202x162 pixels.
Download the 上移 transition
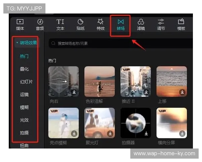coord(182,92)
